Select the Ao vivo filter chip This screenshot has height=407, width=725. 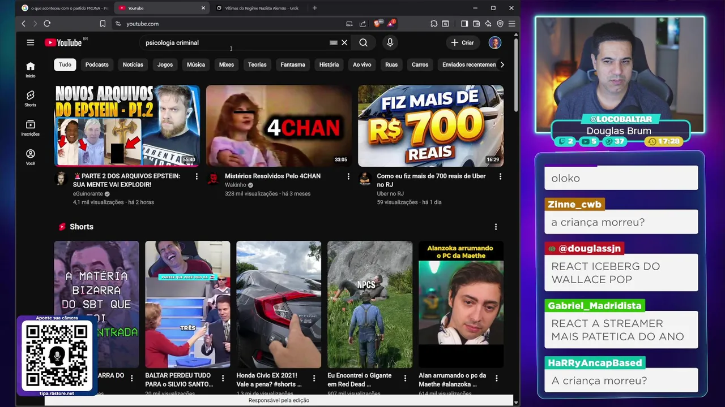point(362,64)
